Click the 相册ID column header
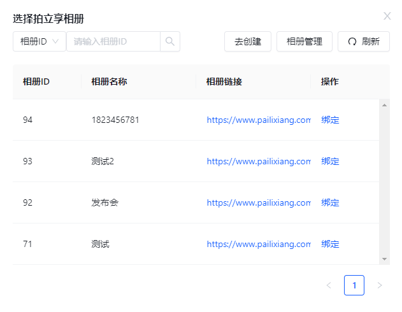The height and width of the screenshot is (312, 402). point(36,82)
